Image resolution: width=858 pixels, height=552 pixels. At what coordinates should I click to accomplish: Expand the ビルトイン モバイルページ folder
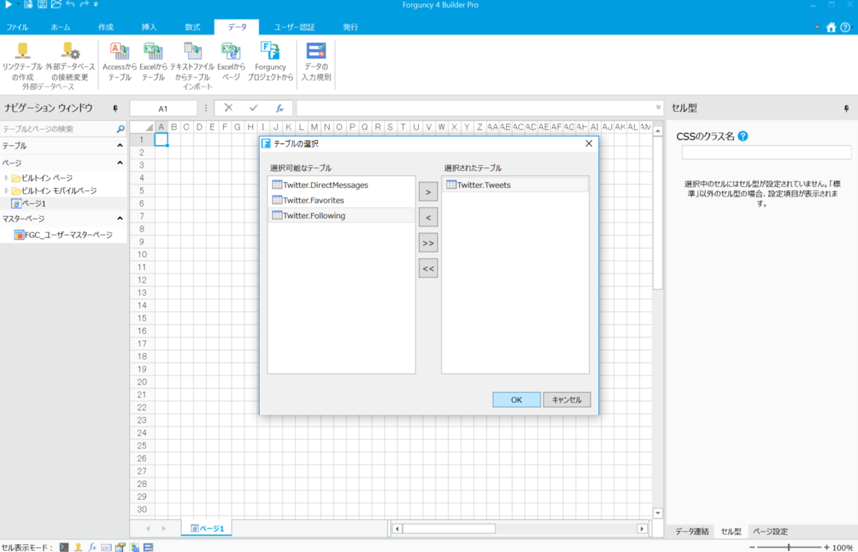tap(7, 191)
